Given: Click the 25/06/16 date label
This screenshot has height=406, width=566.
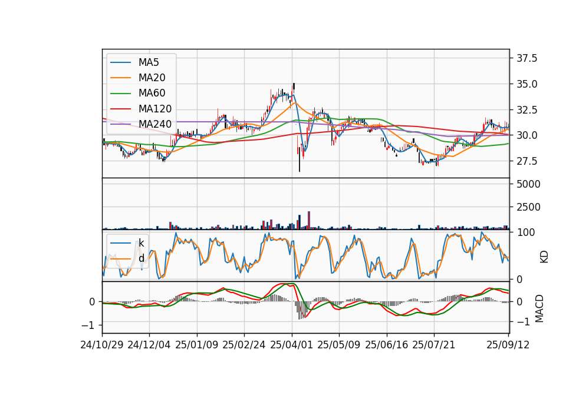Looking at the screenshot, I should pos(387,345).
